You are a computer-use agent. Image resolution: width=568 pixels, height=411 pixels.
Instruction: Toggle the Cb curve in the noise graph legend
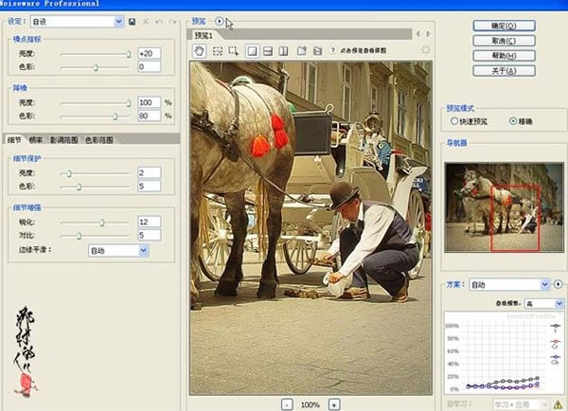click(555, 359)
